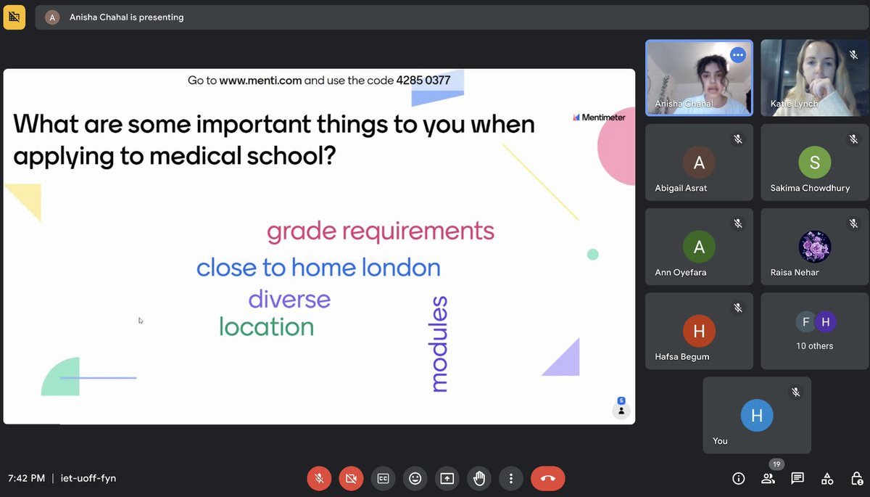
Task: Open the activities panel
Action: click(x=827, y=478)
